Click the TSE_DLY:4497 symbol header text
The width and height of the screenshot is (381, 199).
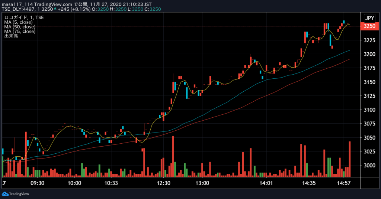(19, 9)
